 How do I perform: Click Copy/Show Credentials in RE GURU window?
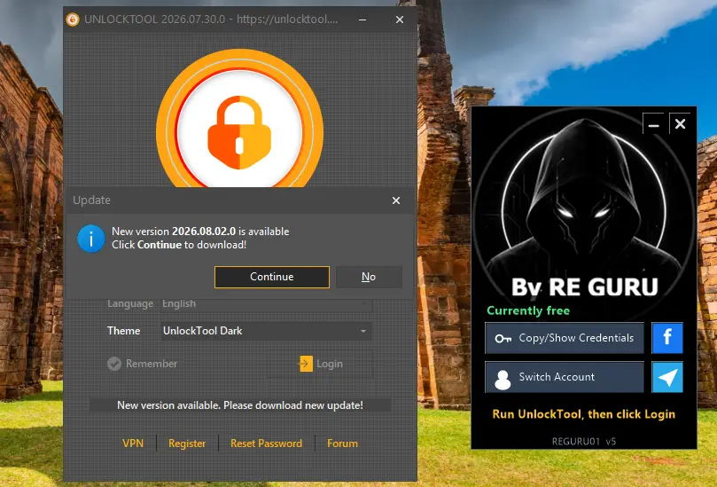click(x=565, y=338)
